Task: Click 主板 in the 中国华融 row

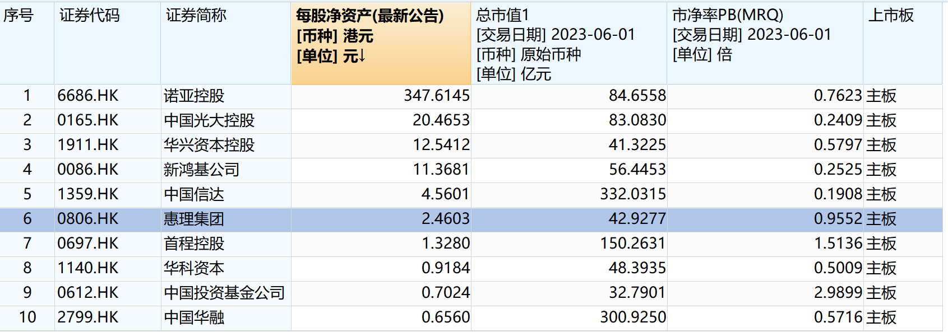Action: tap(881, 317)
